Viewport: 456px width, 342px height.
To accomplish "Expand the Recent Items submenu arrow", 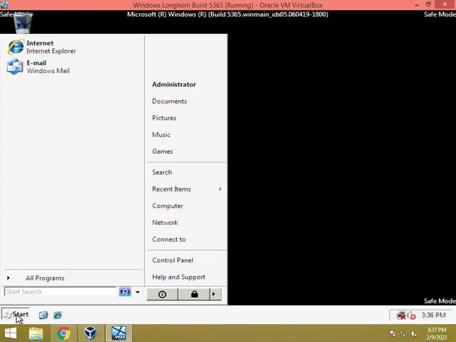I will (220, 189).
